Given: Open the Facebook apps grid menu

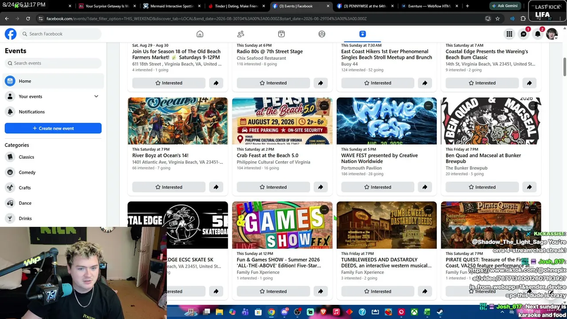Looking at the screenshot, I should click(x=509, y=34).
